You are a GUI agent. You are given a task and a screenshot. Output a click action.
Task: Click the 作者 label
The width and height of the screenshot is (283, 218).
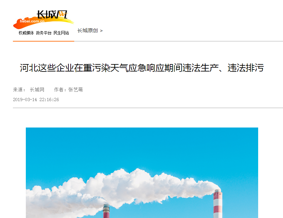coord(60,90)
